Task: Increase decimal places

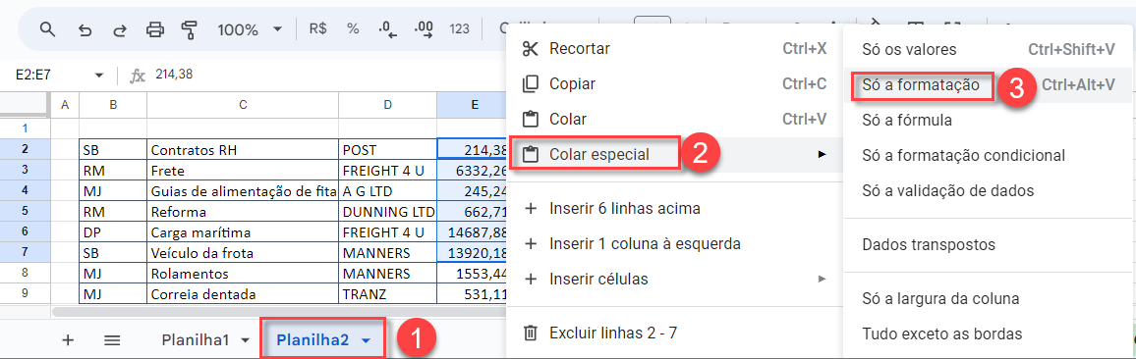Action: 424,29
